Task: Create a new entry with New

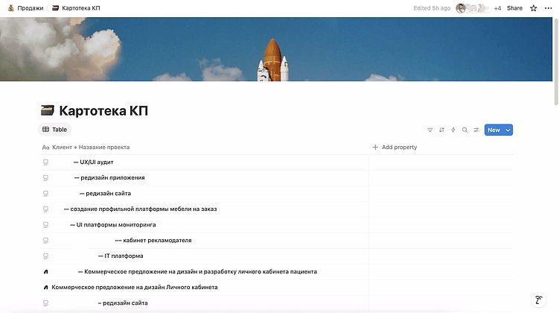Action: 493,130
